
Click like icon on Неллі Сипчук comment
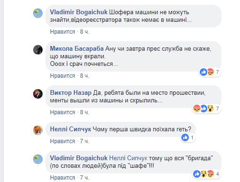pos(185,137)
